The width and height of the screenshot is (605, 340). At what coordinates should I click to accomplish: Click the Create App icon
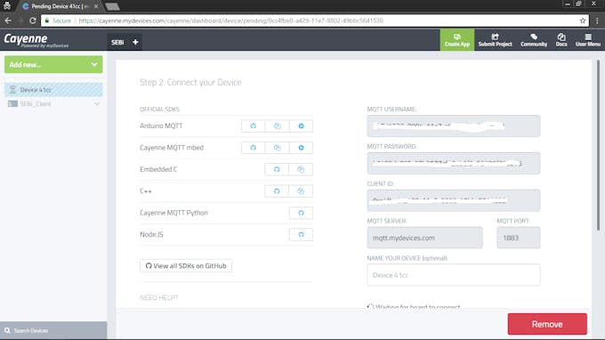coord(457,37)
